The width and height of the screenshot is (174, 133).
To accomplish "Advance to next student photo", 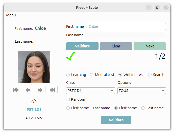I will (x=40, y=90).
